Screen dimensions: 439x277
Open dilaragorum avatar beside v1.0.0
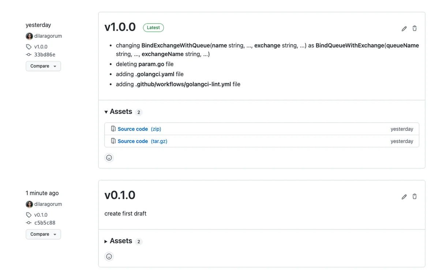(x=29, y=36)
